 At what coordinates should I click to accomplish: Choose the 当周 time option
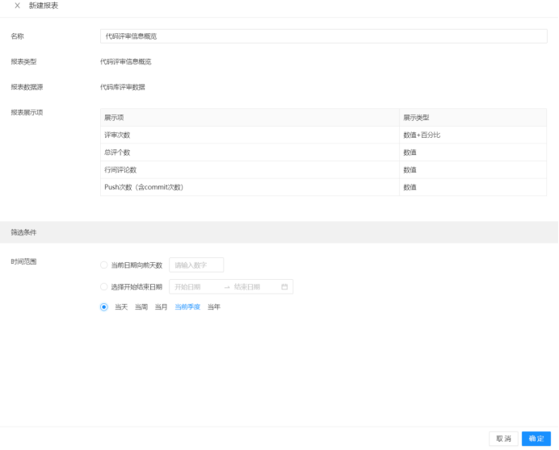click(141, 306)
